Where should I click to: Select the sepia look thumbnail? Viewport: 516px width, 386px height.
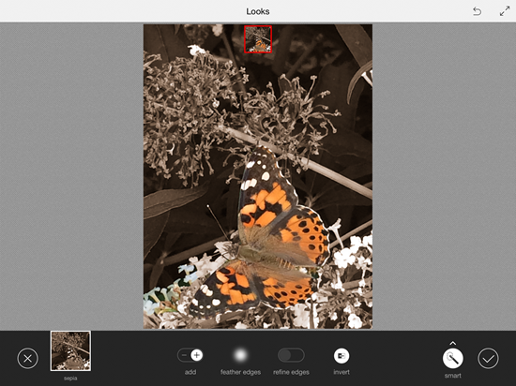coord(70,350)
